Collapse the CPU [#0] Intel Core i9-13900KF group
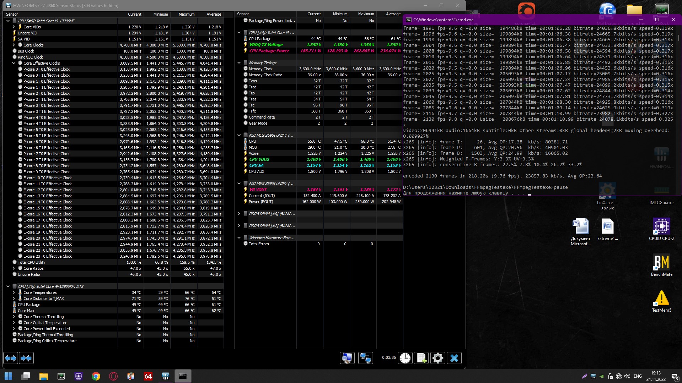 coord(8,21)
